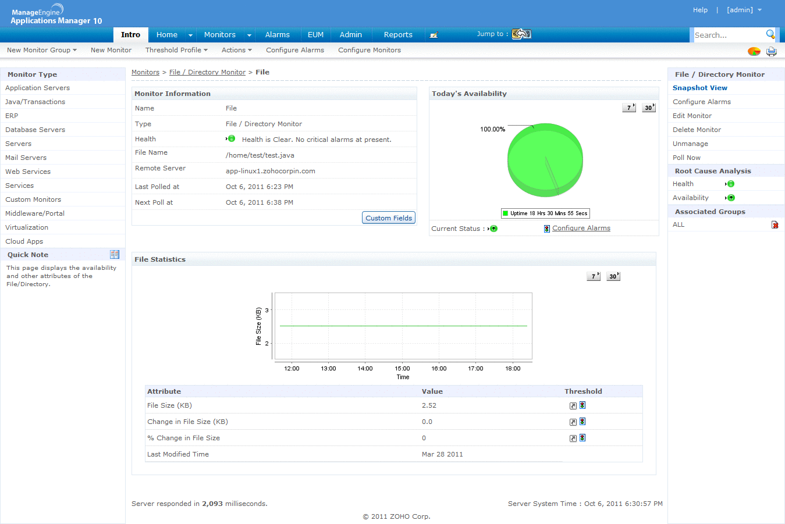Image resolution: width=785 pixels, height=524 pixels.
Task: Remove monitor from ALL group icon
Action: pyautogui.click(x=775, y=225)
